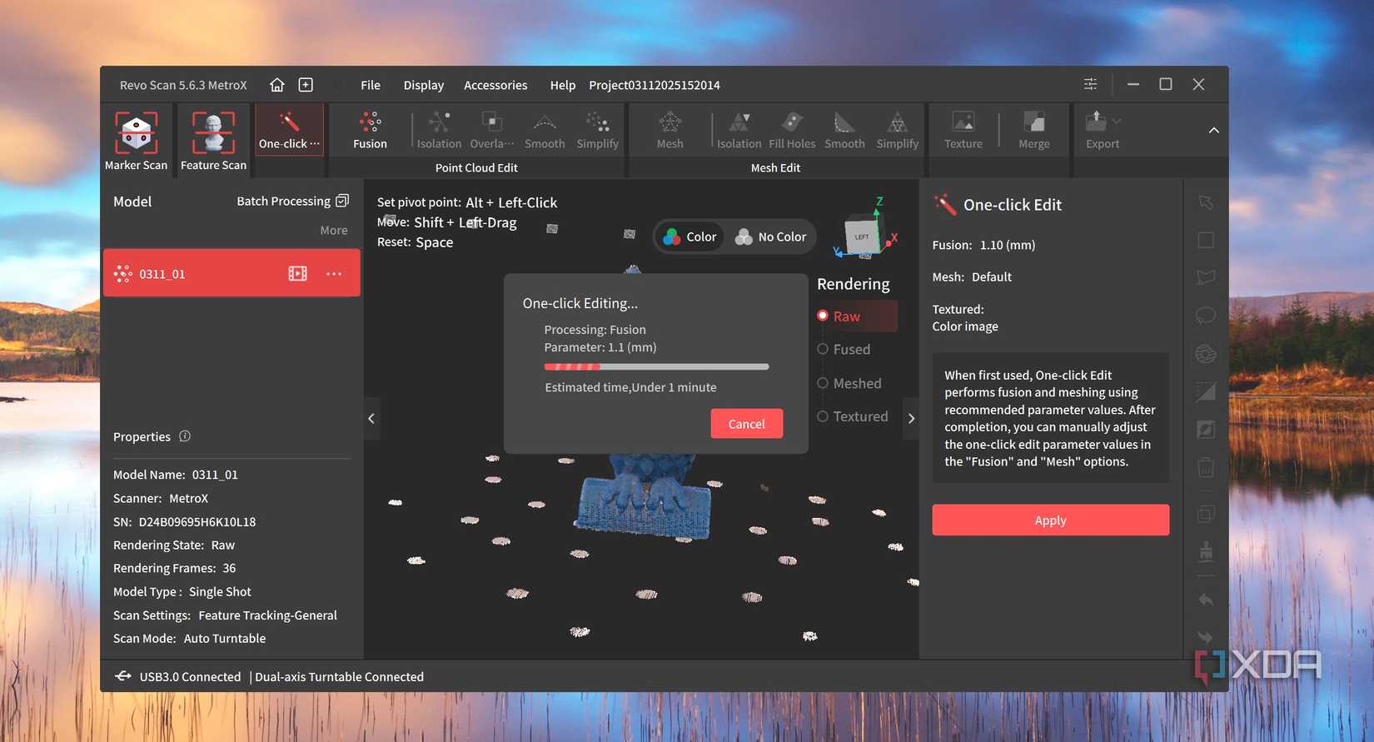
Task: Open the settings sliders icon
Action: (1090, 84)
